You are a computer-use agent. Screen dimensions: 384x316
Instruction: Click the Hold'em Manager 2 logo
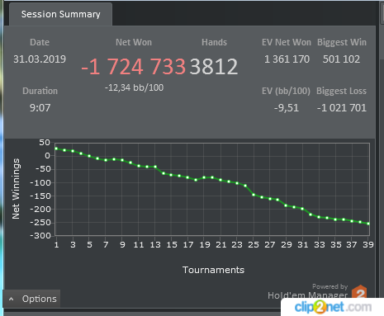359,292
